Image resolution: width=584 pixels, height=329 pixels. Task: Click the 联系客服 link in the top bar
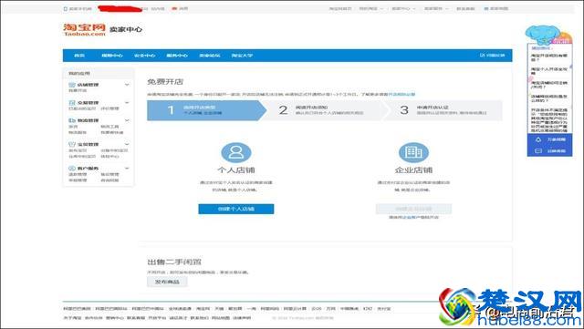point(465,8)
